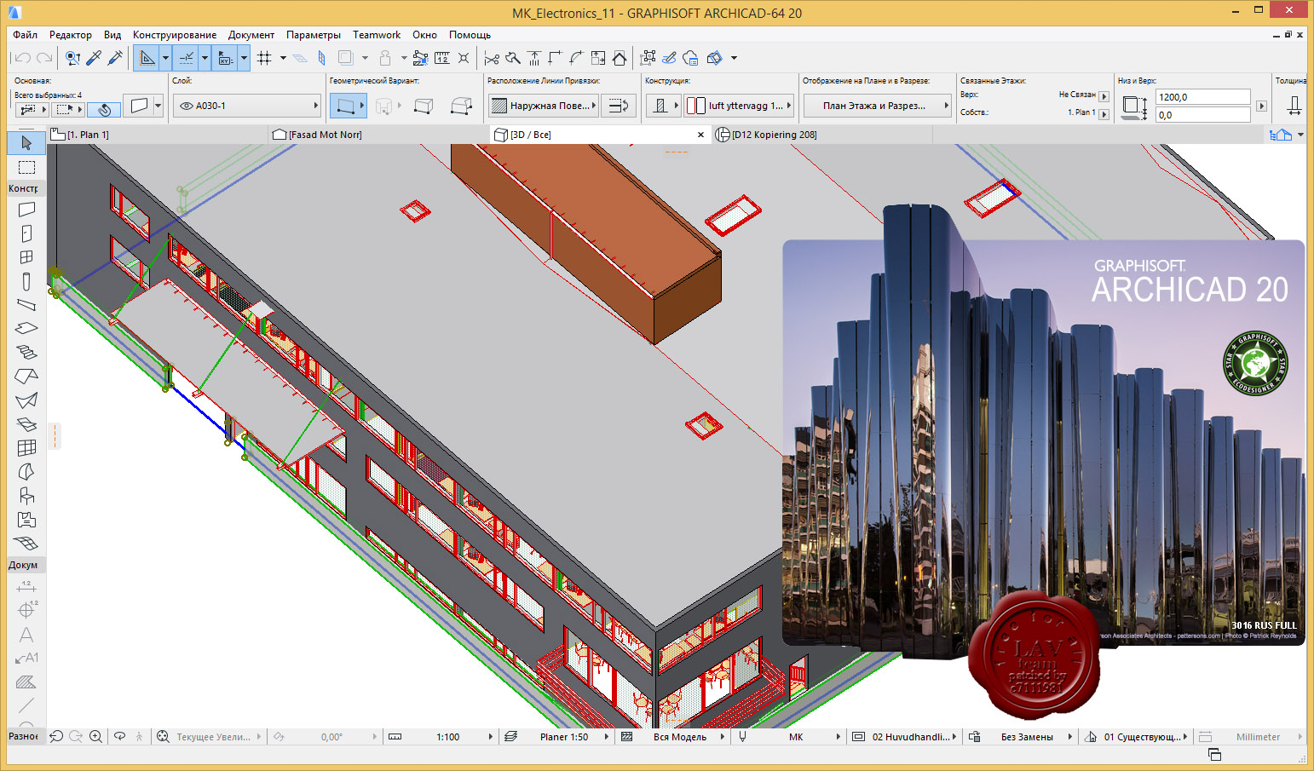Toggle Snap Guides button
The height and width of the screenshot is (771, 1314).
point(187,58)
